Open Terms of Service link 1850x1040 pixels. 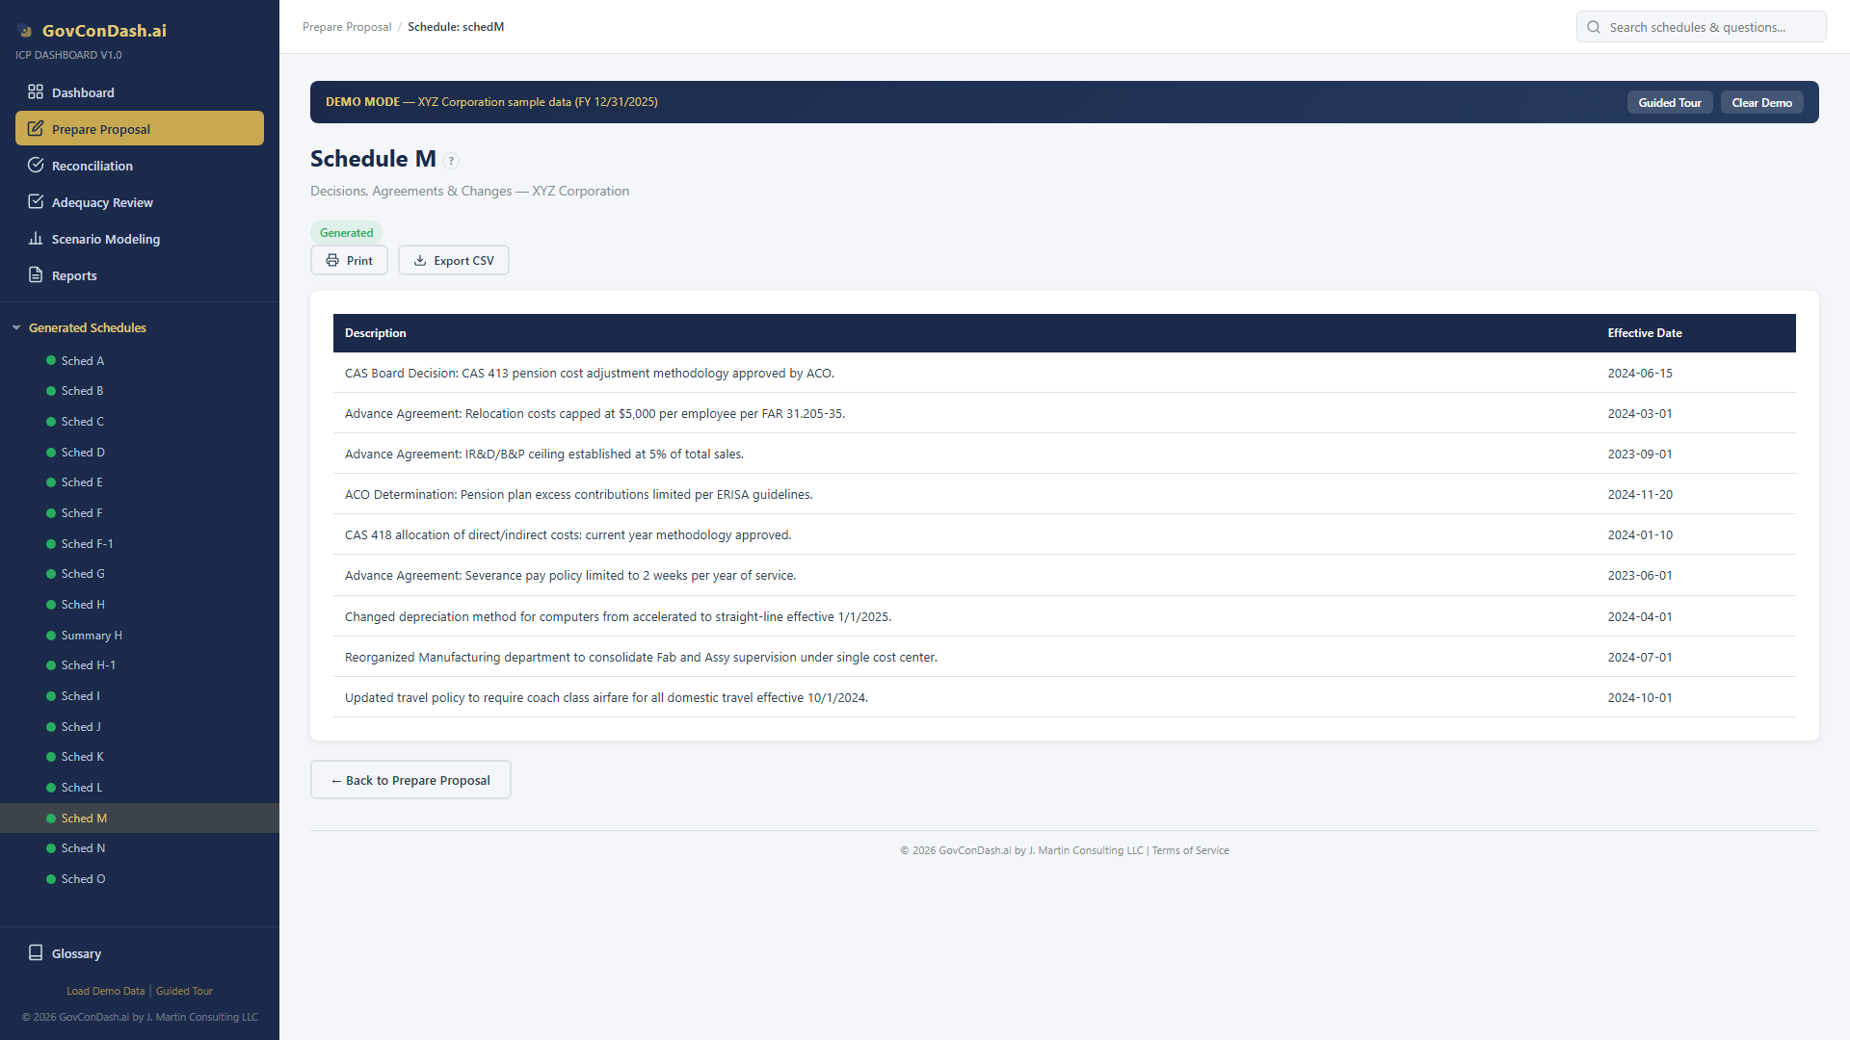pyautogui.click(x=1190, y=850)
